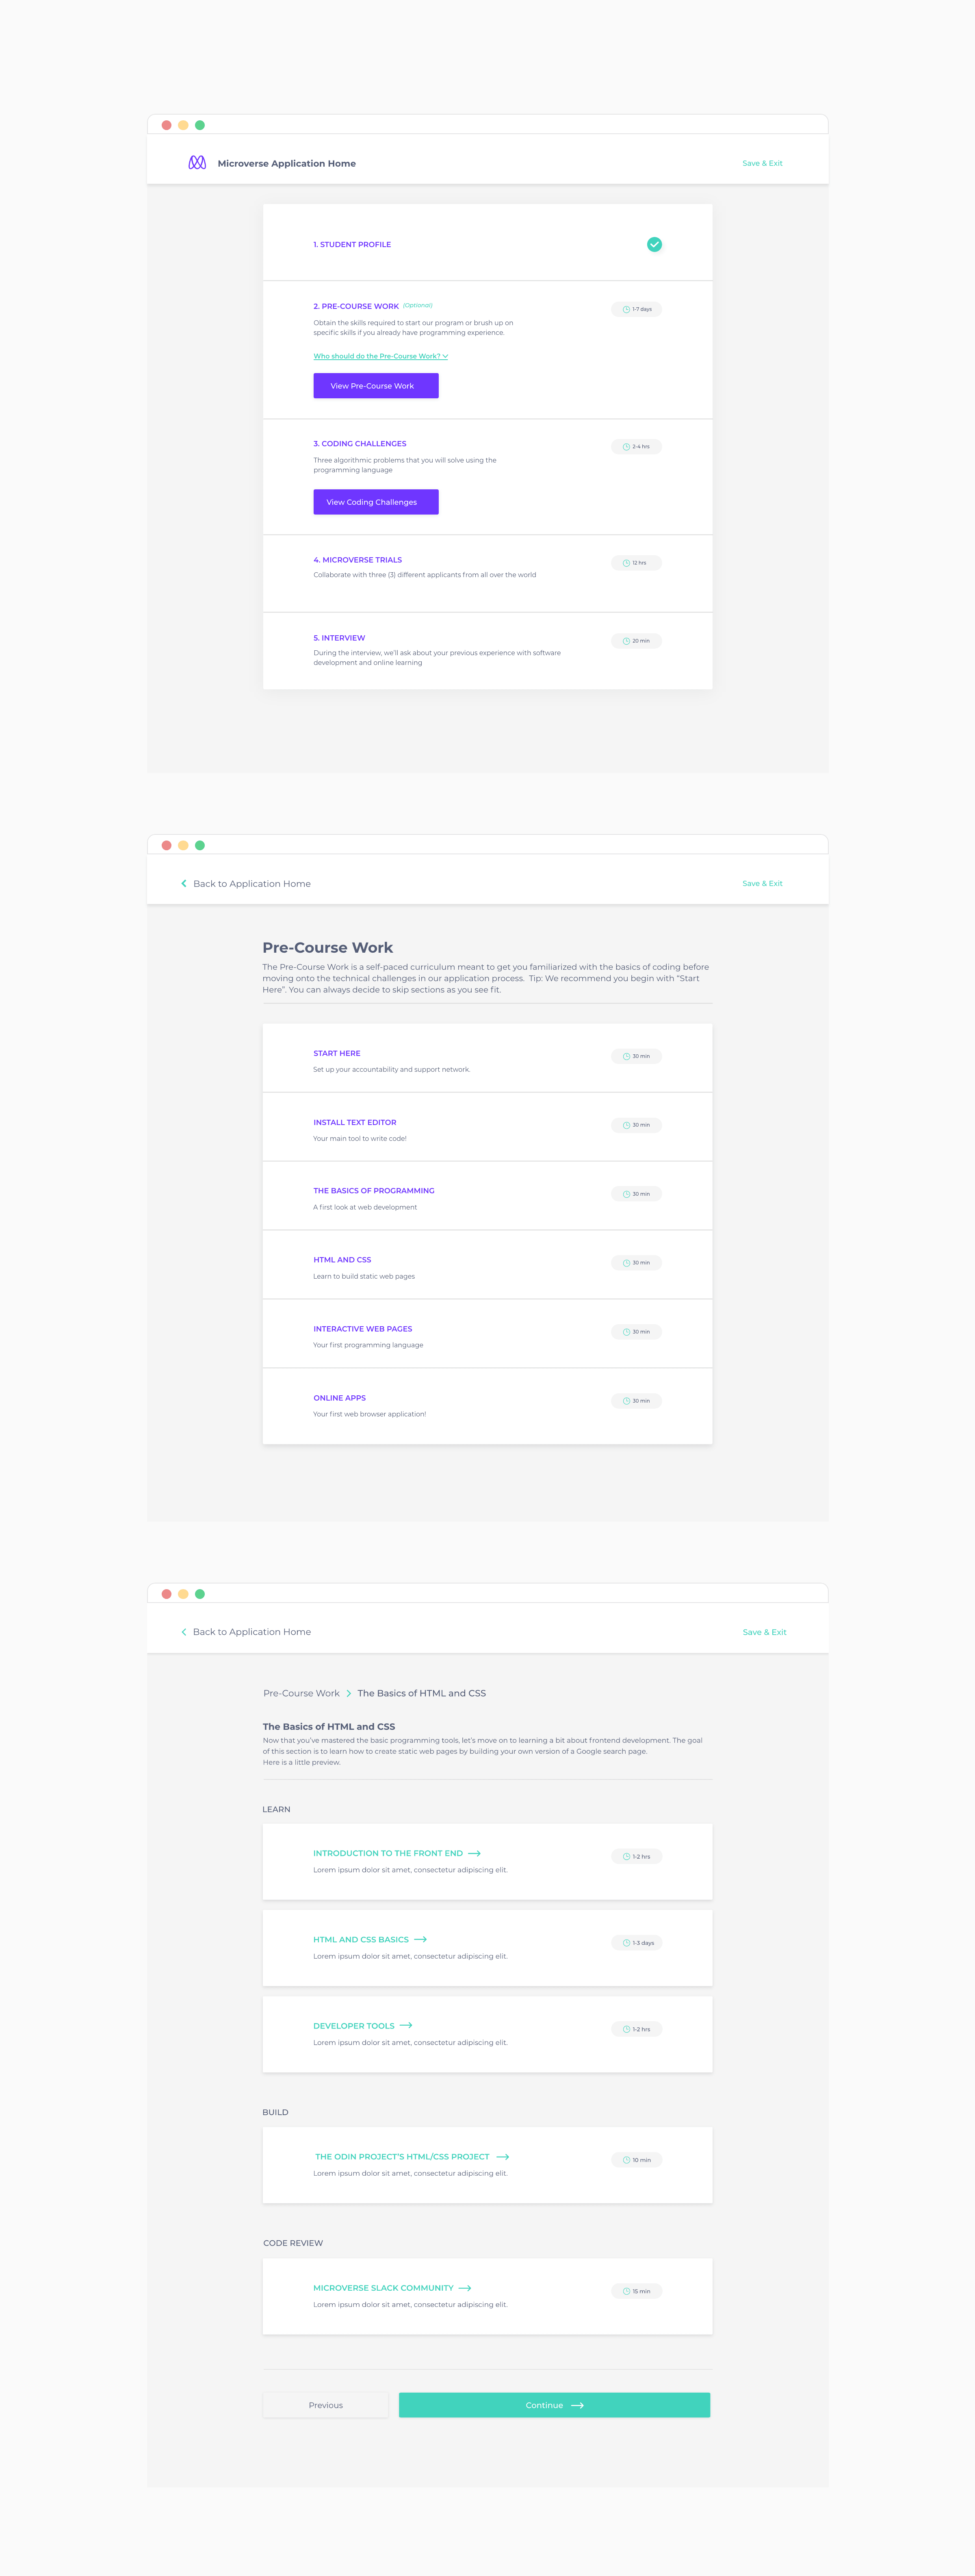Click the '(Optional)' label
Screen dimensions: 975x2576
pos(418,305)
